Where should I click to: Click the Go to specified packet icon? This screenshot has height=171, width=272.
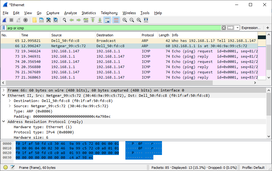point(86,20)
